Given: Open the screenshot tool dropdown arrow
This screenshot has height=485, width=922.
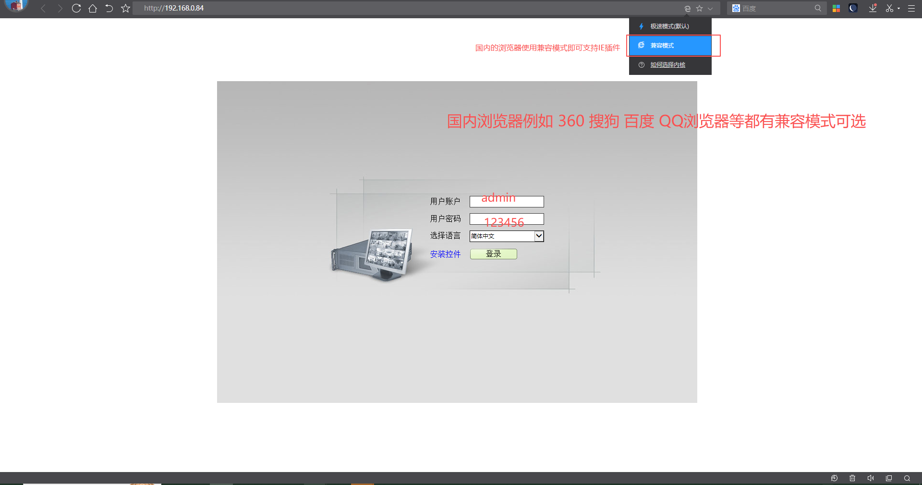Looking at the screenshot, I should (x=898, y=8).
